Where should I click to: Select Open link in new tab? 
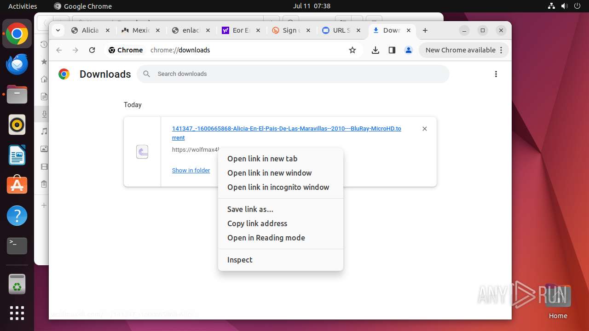[281, 159]
